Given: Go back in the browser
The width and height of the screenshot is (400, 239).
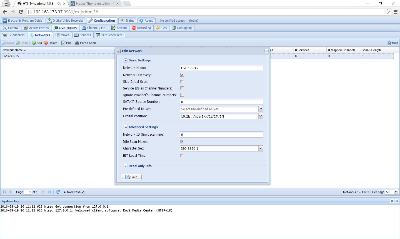Looking at the screenshot, I should pyautogui.click(x=5, y=12).
